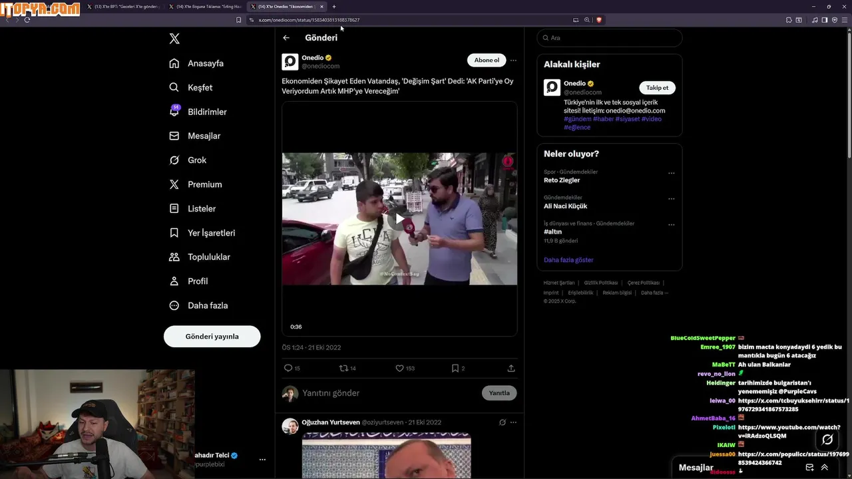Click zoom magnifier icon in address bar

[587, 20]
